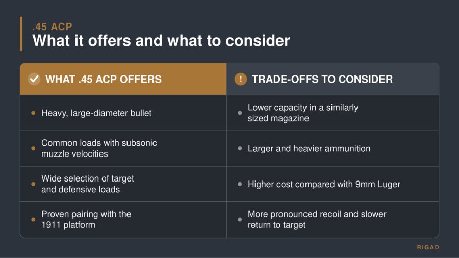This screenshot has height=258, width=459.
Task: Click the Proven pairing with the 1911 platform cell
Action: coord(123,219)
